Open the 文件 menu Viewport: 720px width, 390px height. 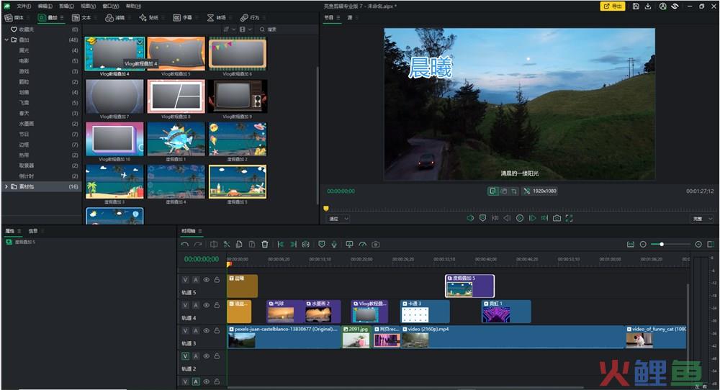[x=24, y=6]
